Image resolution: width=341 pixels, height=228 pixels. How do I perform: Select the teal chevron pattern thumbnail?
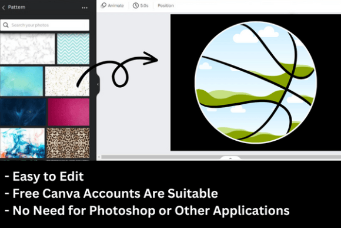(73, 49)
